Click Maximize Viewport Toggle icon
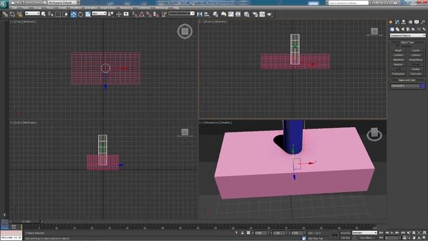Screen dimensions: 428x241 pyautogui.click(x=425, y=238)
